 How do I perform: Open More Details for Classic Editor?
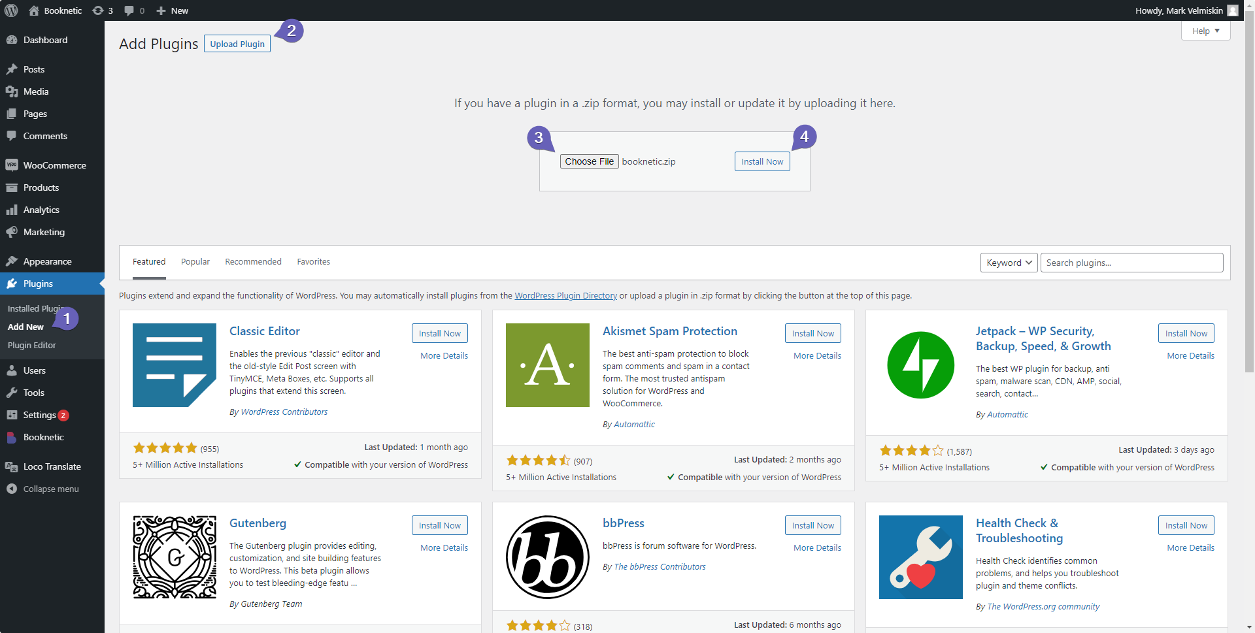(444, 355)
